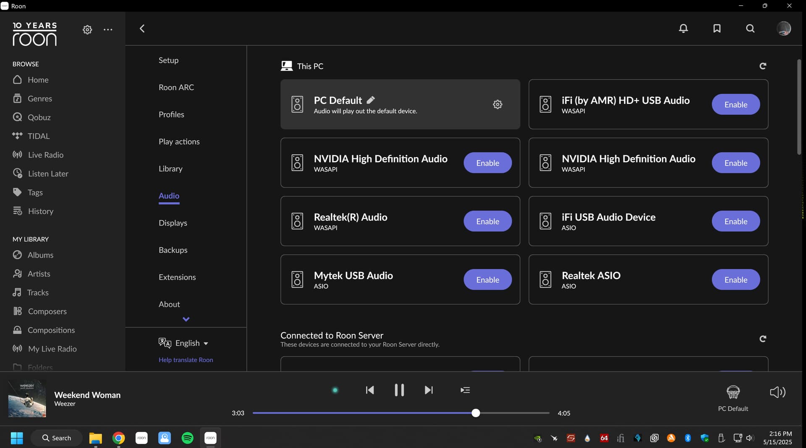Open History in sidebar
Viewport: 806px width, 448px height.
[33, 211]
